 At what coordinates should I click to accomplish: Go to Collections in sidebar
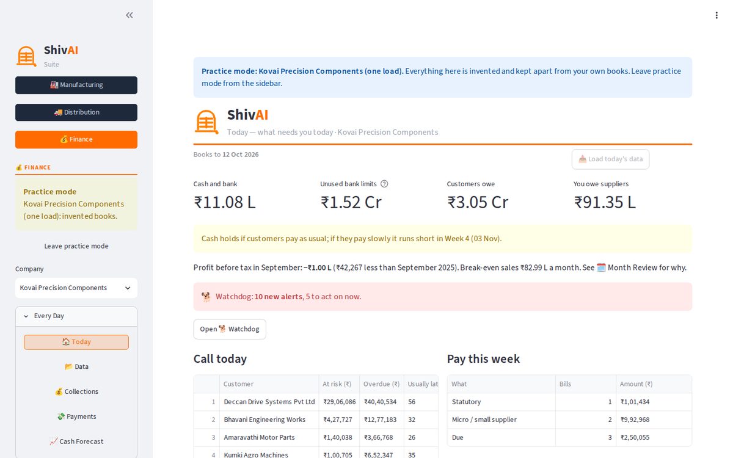76,391
